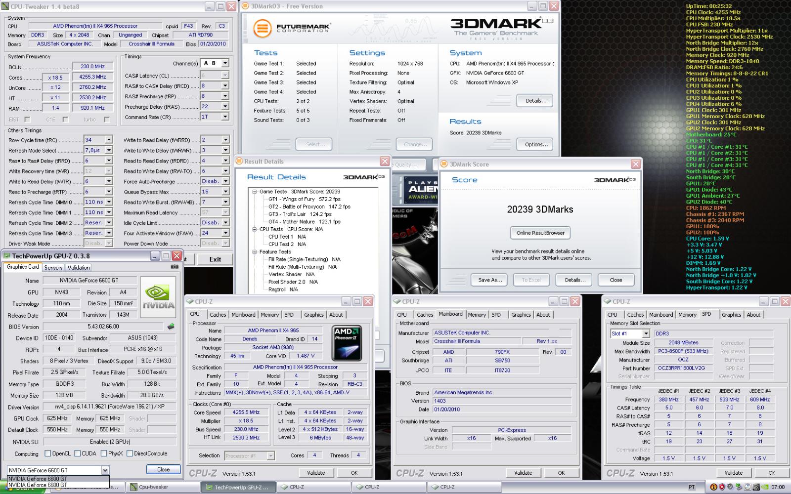The height and width of the screenshot is (494, 791).
Task: Click GPU-Z BIOS Version field
Action: point(103,326)
